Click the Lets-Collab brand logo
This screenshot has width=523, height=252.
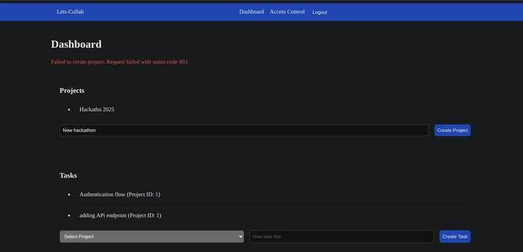(70, 12)
